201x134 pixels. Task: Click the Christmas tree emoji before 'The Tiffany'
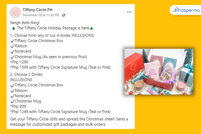click(x=13, y=28)
